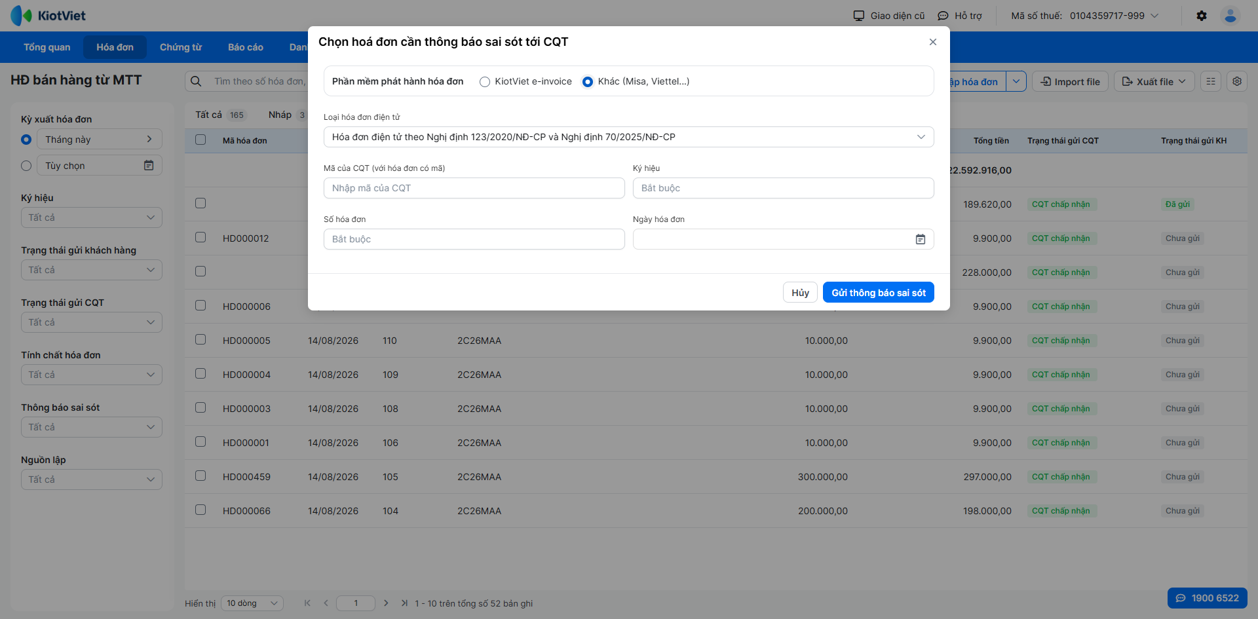Image resolution: width=1258 pixels, height=619 pixels.
Task: Click the Tổng tiền column header
Action: (991, 140)
